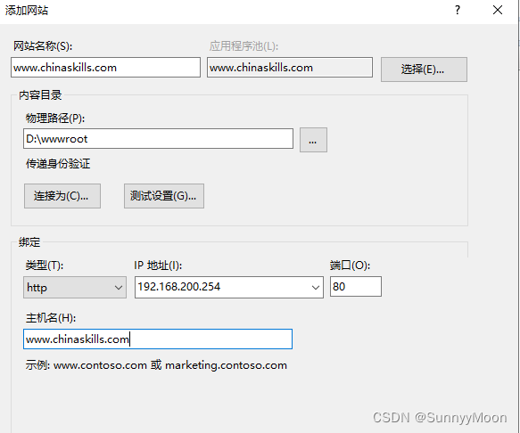The height and width of the screenshot is (433, 520).
Task: Click the 连接为(C)... button
Action: (x=62, y=196)
